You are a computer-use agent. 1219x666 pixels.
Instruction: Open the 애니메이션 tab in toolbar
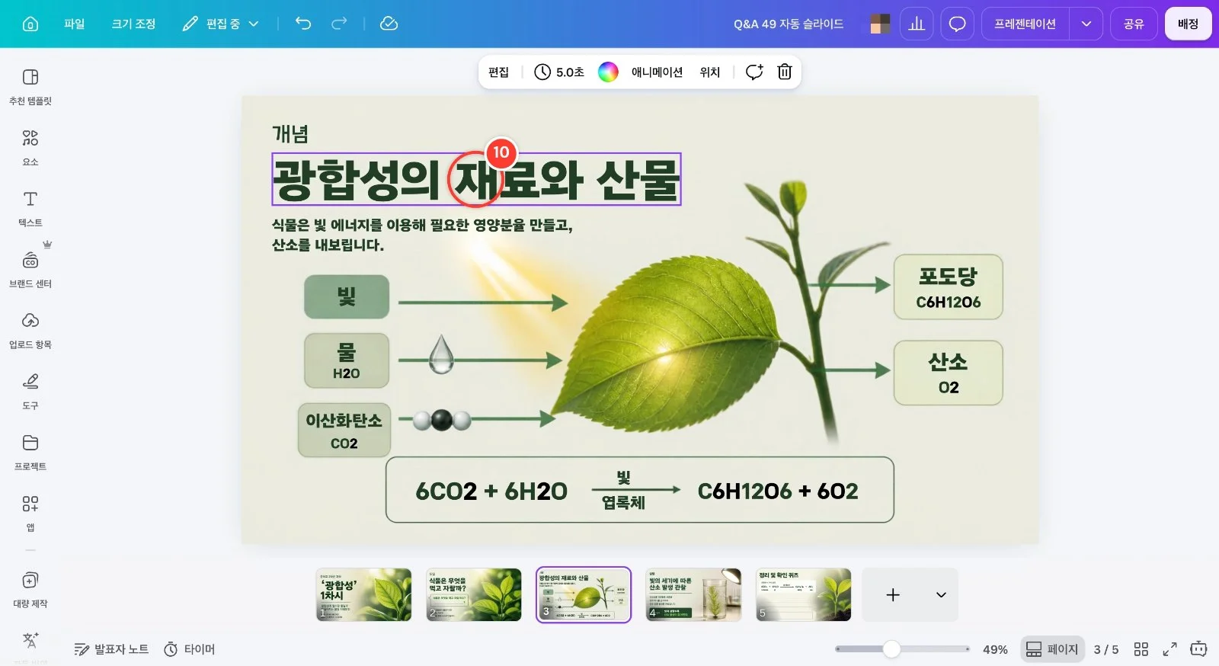(657, 72)
